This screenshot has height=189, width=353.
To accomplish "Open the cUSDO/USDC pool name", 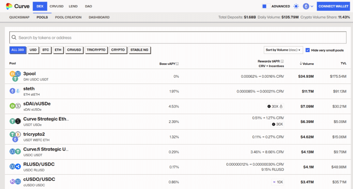I will pyautogui.click(x=39, y=179).
